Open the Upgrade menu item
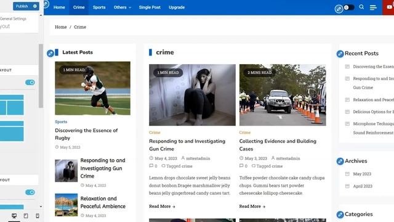The width and height of the screenshot is (394, 222). tap(177, 7)
